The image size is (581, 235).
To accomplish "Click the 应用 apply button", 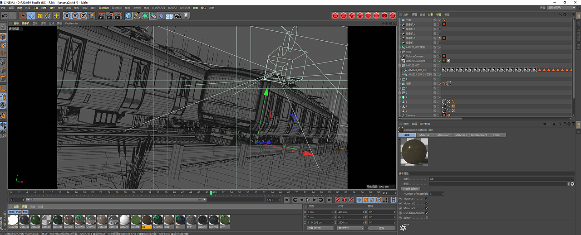I will click(382, 228).
